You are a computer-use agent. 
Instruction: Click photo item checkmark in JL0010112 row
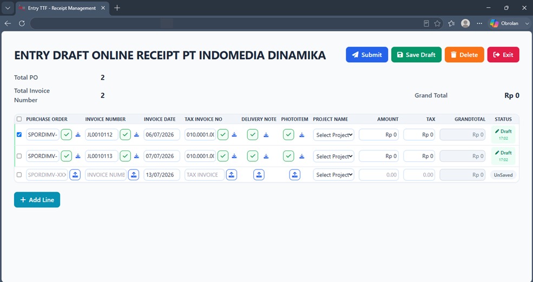(288, 135)
